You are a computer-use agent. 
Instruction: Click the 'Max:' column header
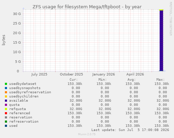[160, 80]
